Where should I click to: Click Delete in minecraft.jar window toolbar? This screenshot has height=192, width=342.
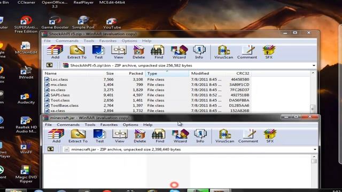click(139, 136)
